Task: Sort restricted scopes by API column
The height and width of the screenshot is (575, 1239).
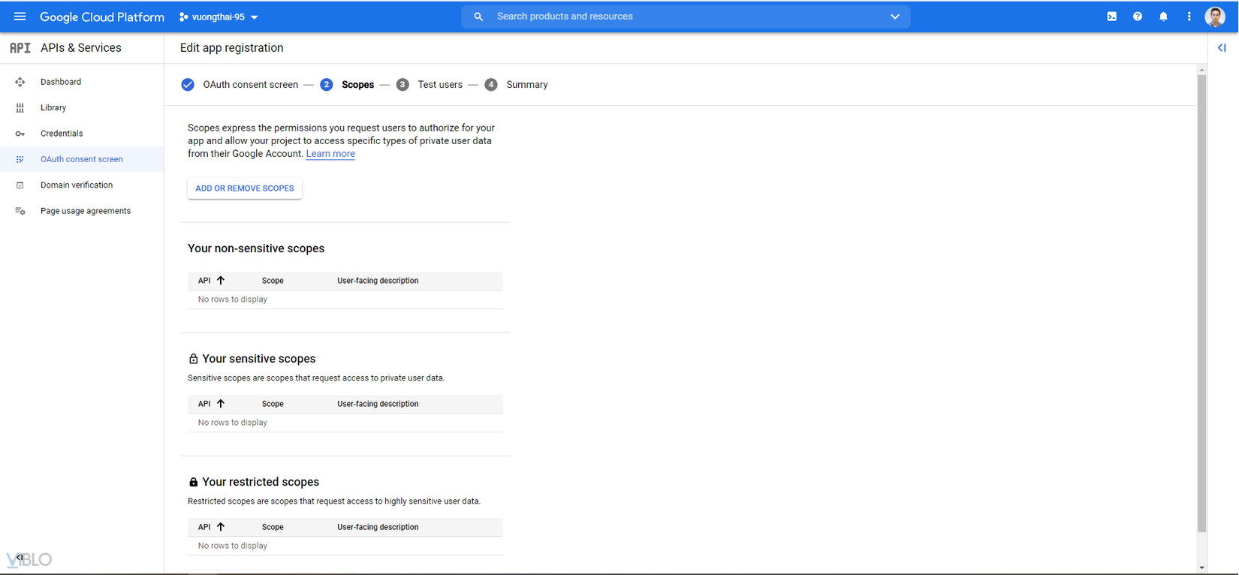Action: click(211, 527)
